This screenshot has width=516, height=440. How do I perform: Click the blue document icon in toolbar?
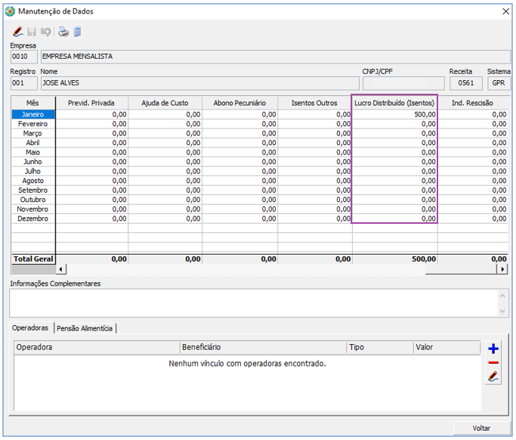[77, 32]
